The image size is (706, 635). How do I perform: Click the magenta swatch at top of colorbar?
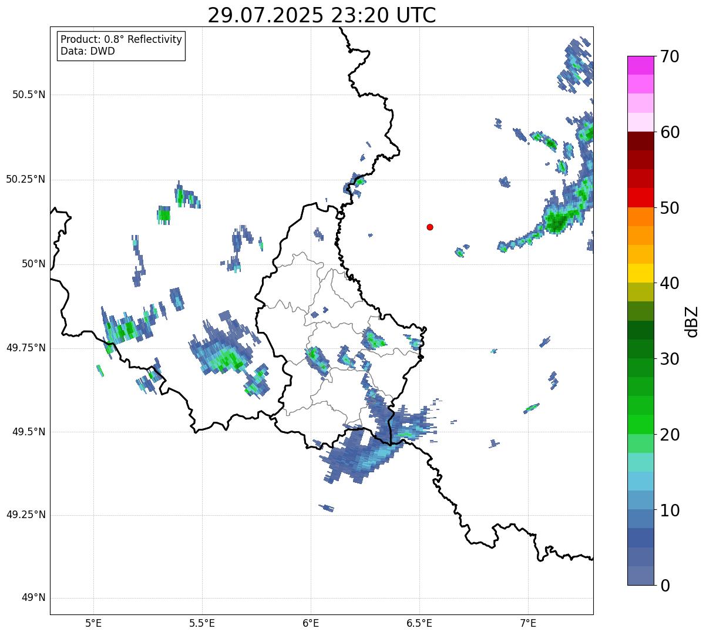pos(641,65)
